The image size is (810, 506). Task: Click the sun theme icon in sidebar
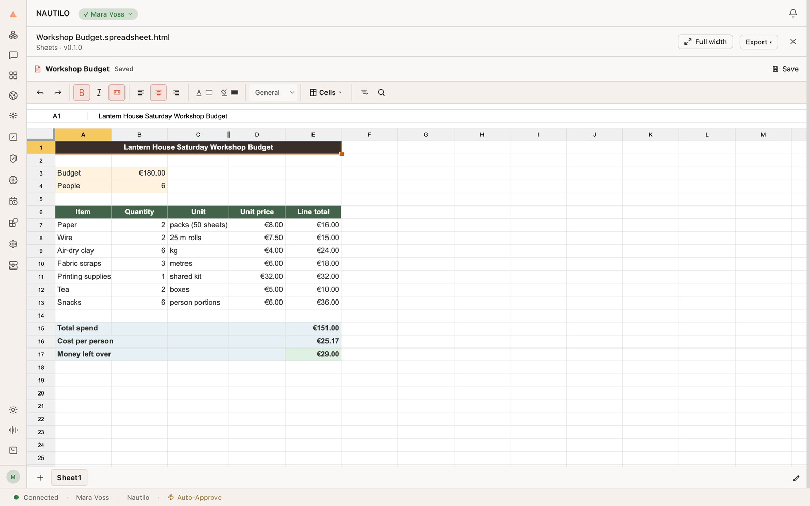click(13, 410)
